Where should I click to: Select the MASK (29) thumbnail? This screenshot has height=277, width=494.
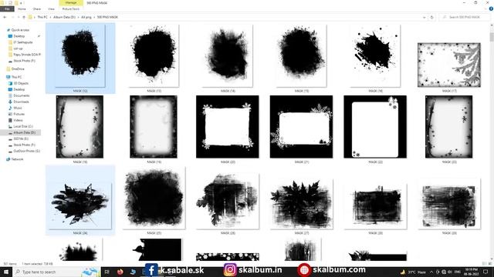(x=449, y=204)
